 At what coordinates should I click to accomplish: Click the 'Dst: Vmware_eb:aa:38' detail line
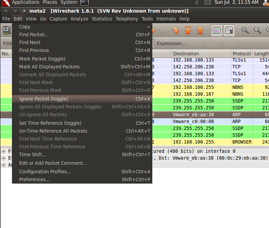tap(213, 158)
